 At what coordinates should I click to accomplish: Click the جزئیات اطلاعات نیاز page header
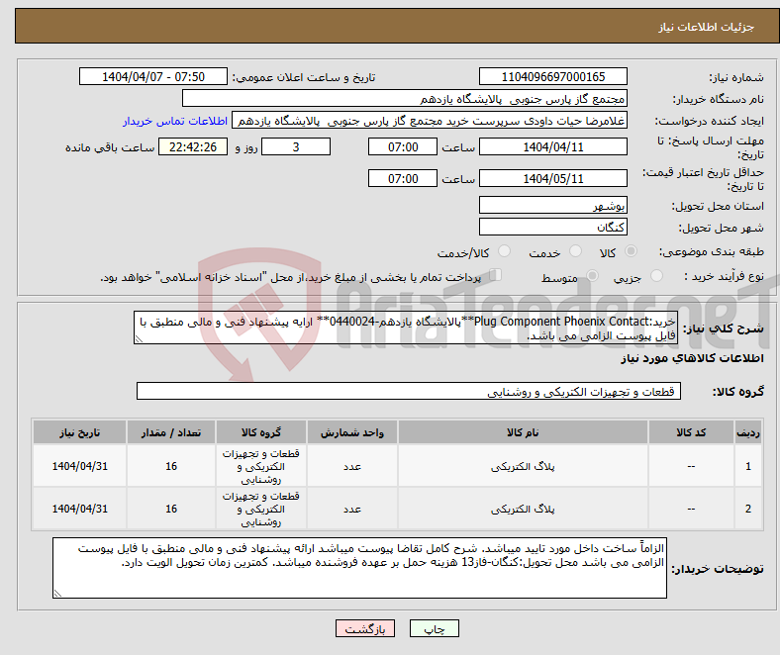coord(706,27)
